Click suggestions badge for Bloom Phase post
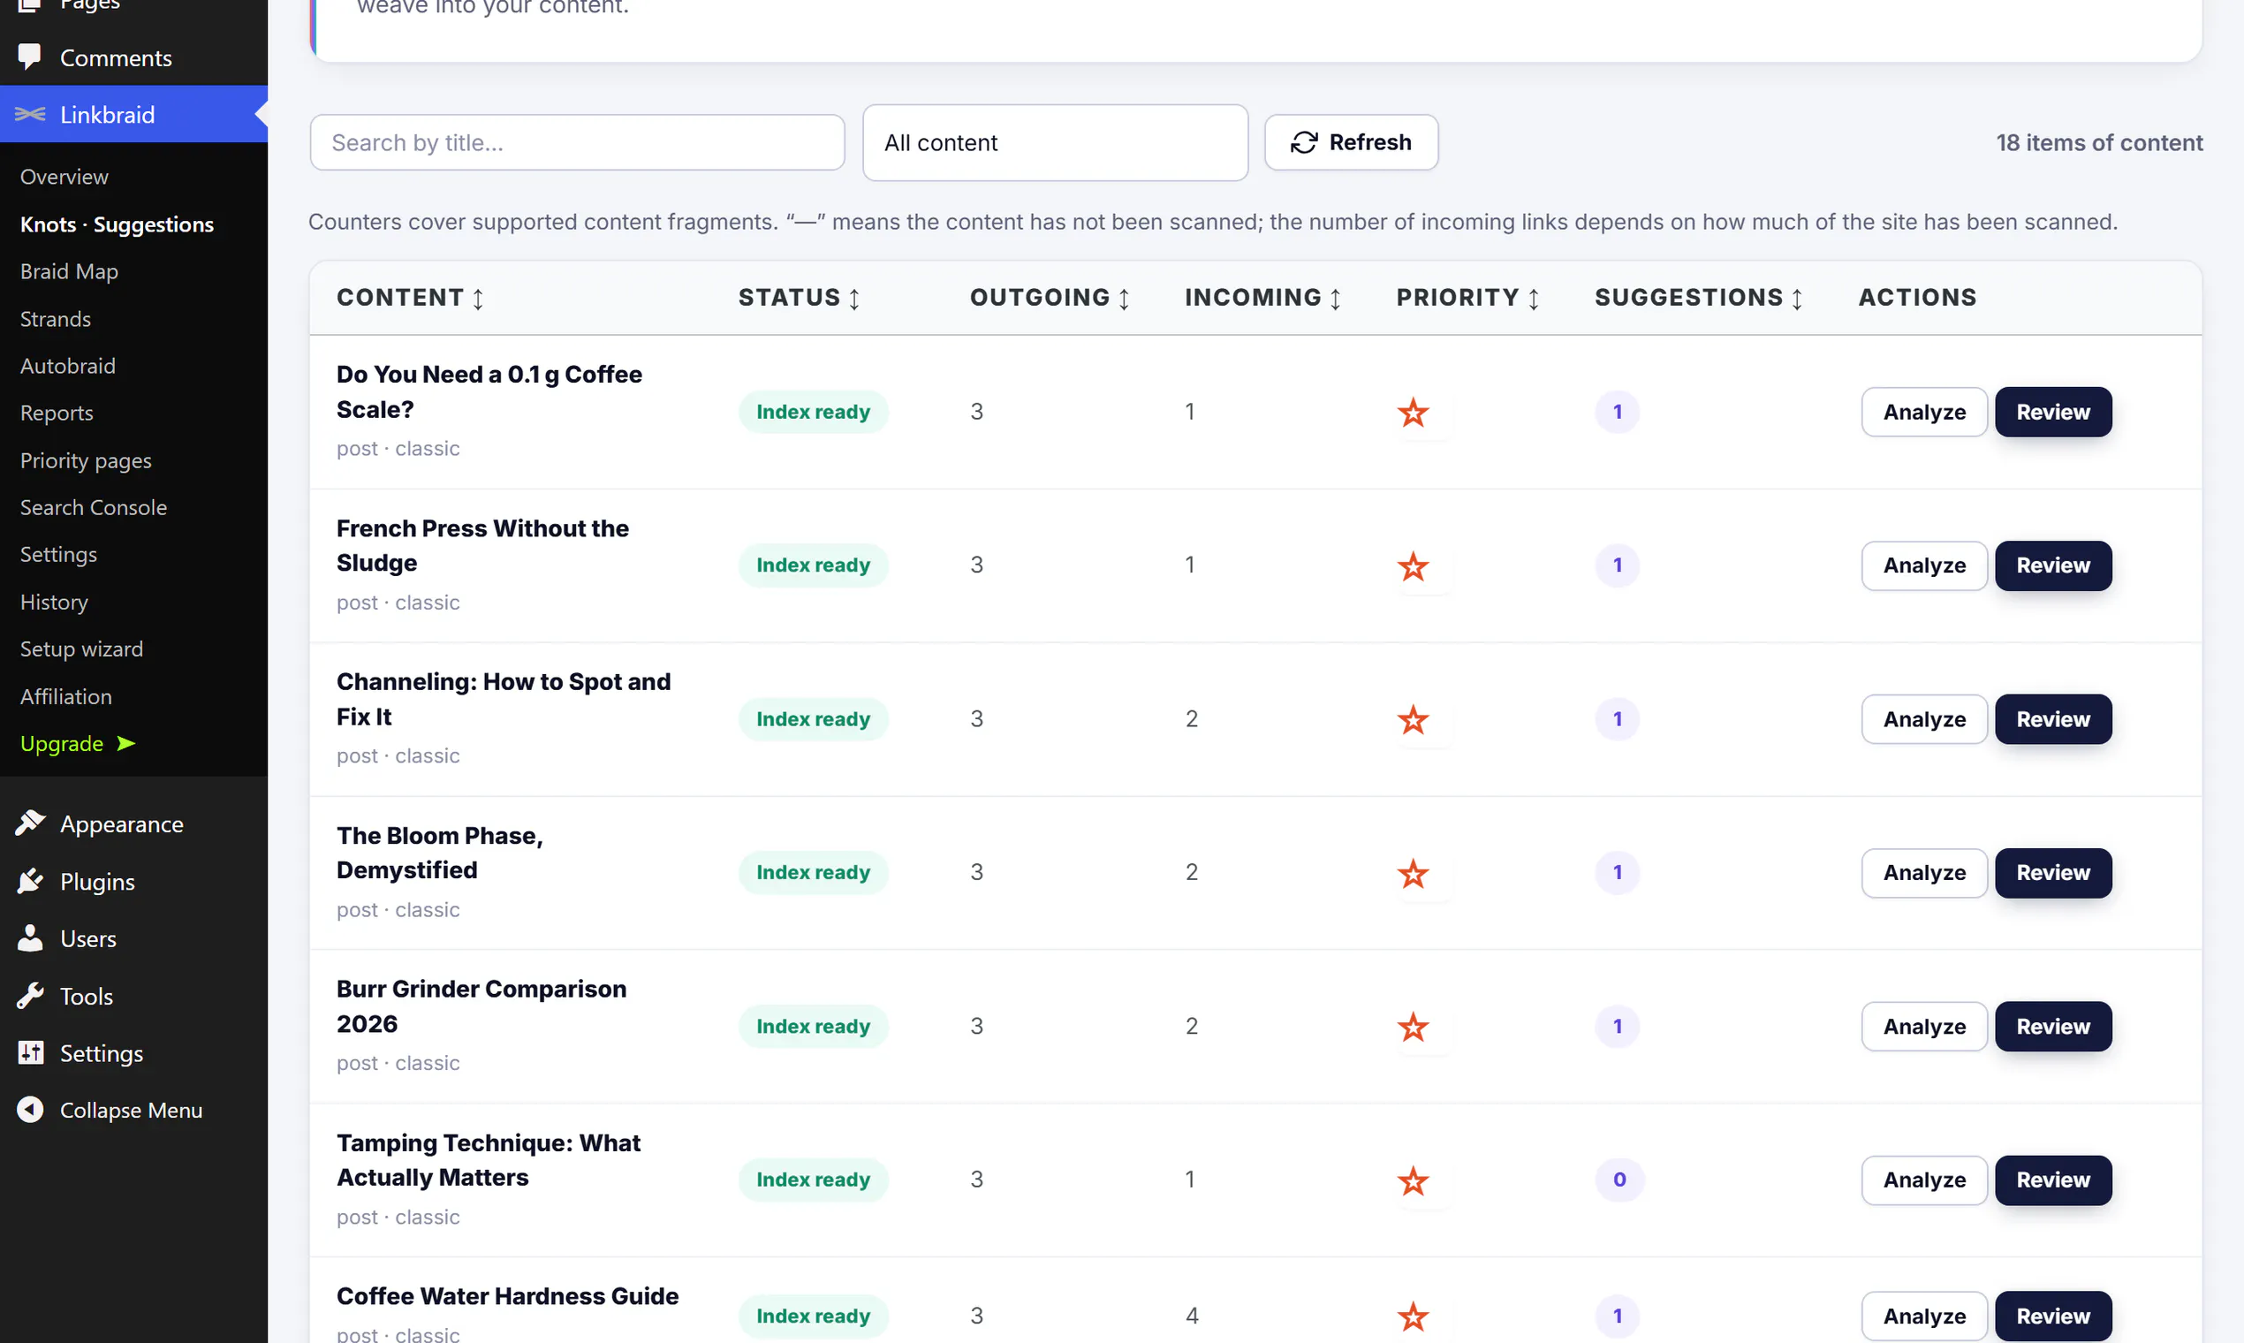 click(x=1617, y=872)
